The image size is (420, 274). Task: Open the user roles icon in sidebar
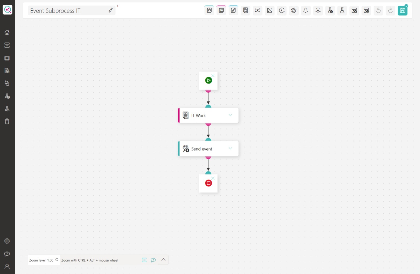[x=7, y=96]
